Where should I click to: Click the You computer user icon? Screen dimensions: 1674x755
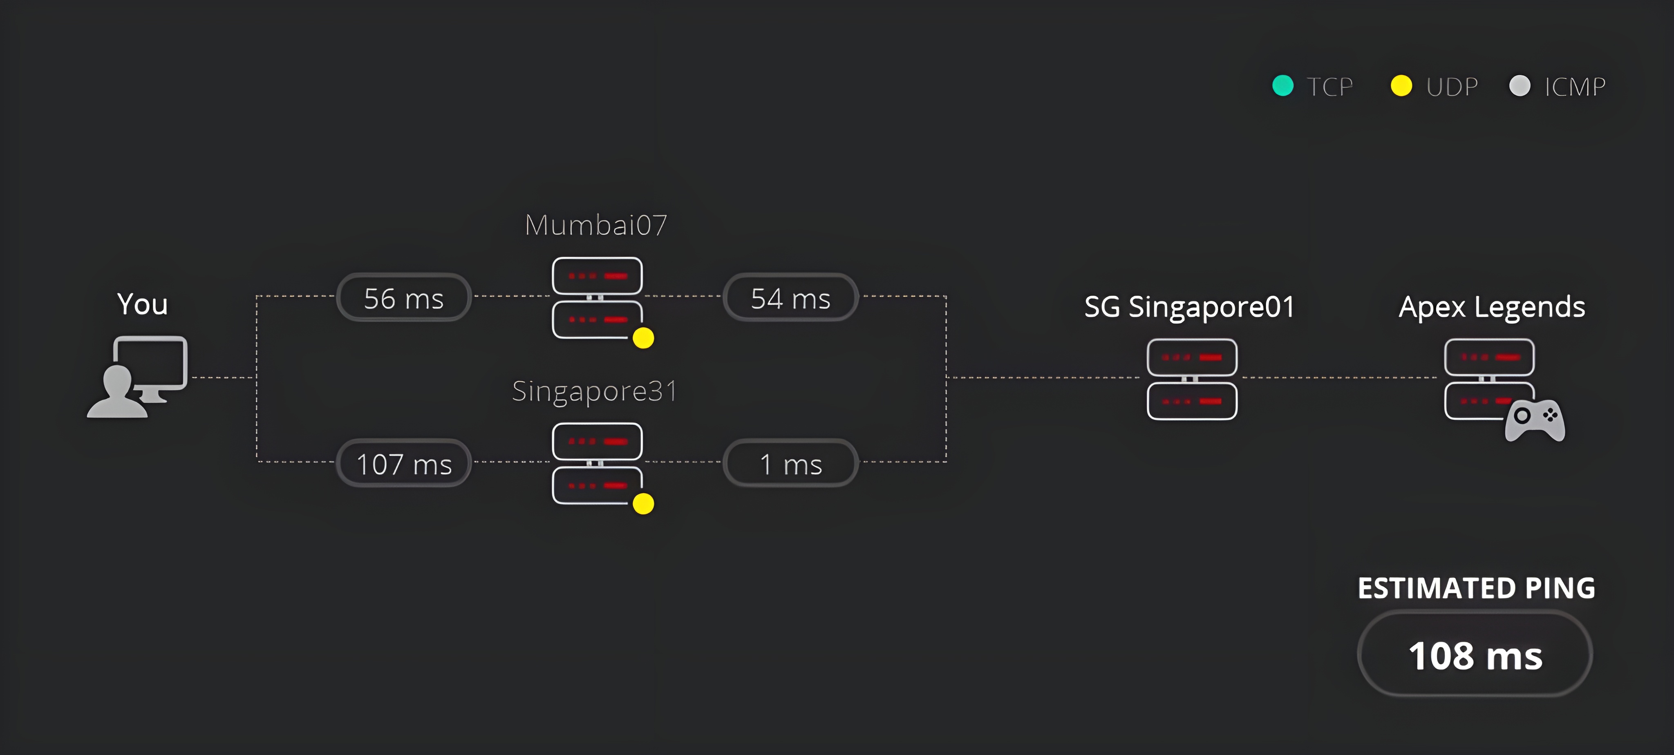[138, 377]
